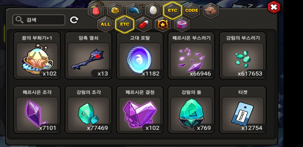Close the inventory with the red X
The width and height of the screenshot is (303, 147).
pyautogui.click(x=274, y=7)
